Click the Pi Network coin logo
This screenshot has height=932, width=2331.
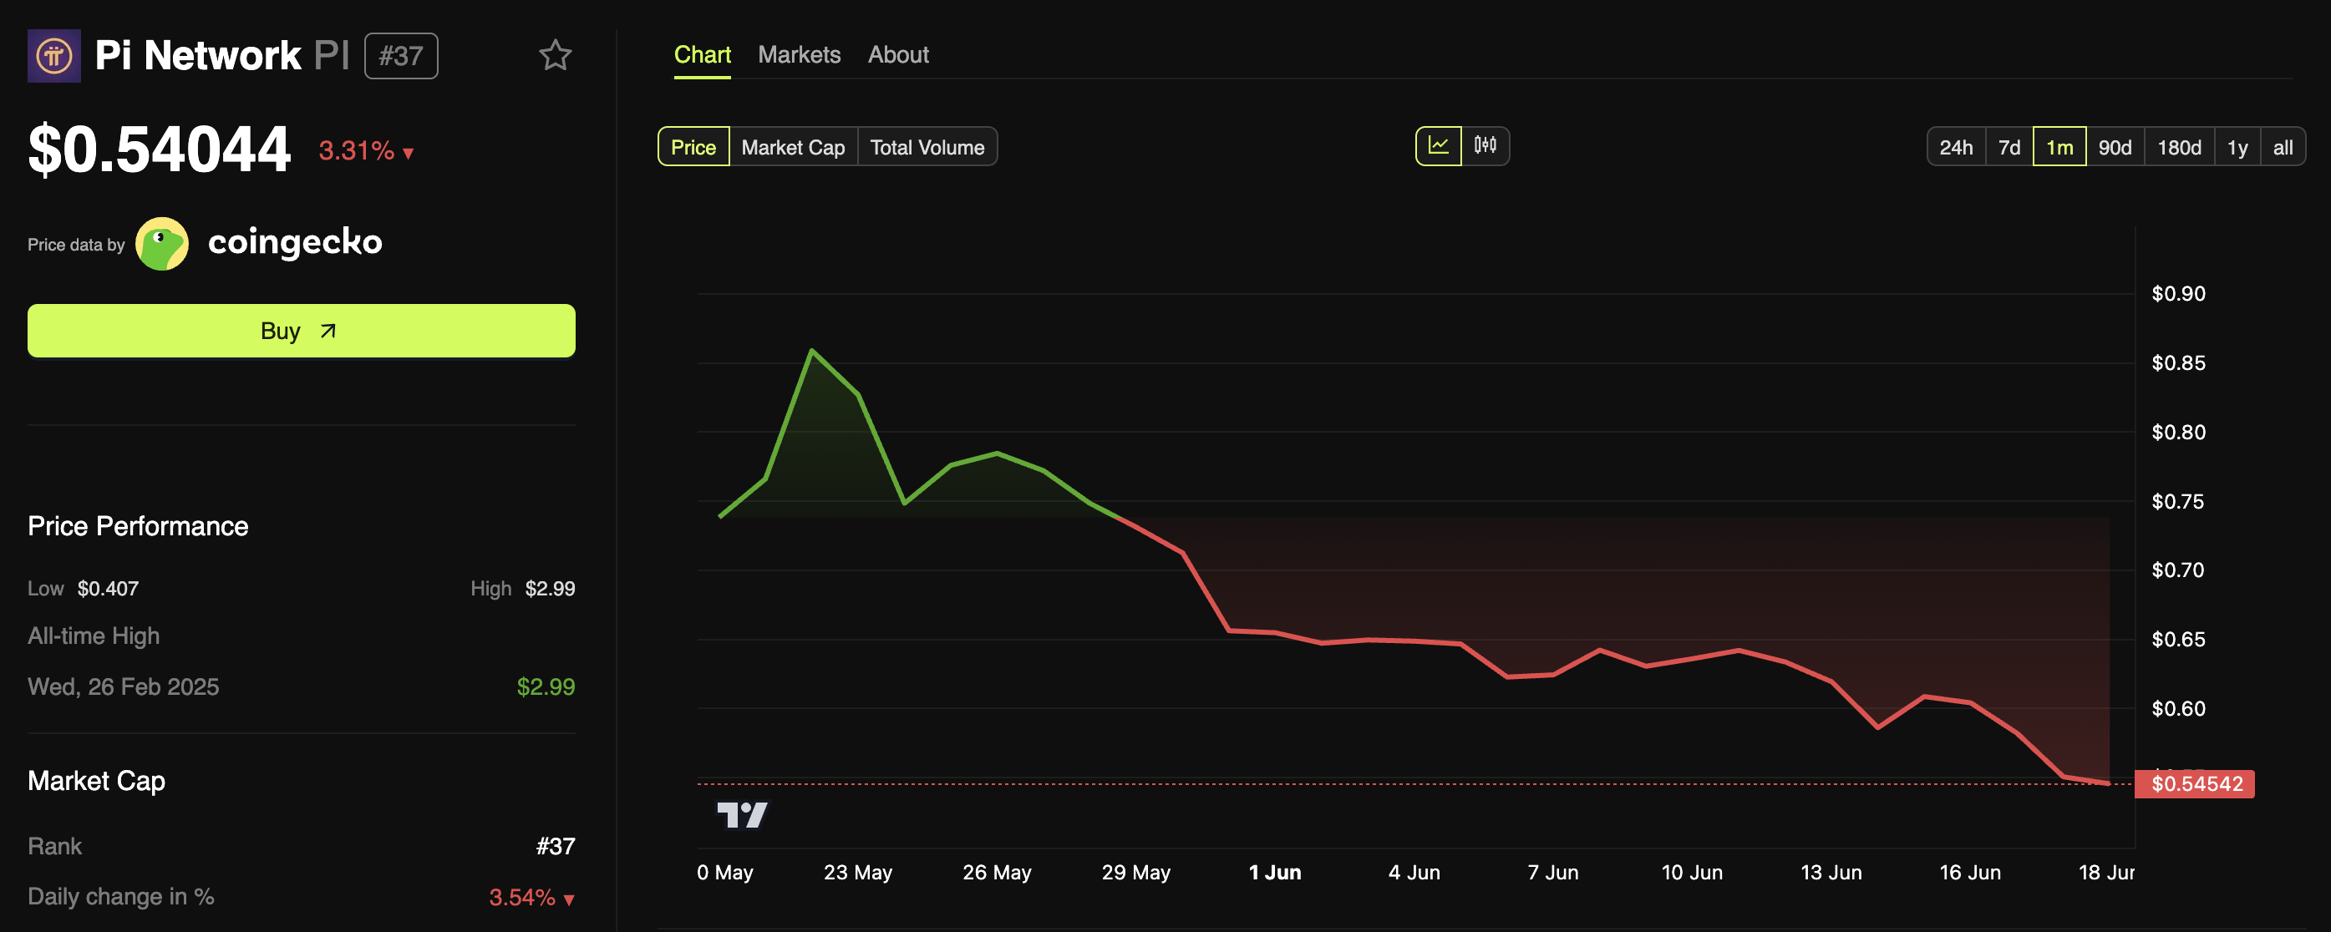click(x=53, y=56)
